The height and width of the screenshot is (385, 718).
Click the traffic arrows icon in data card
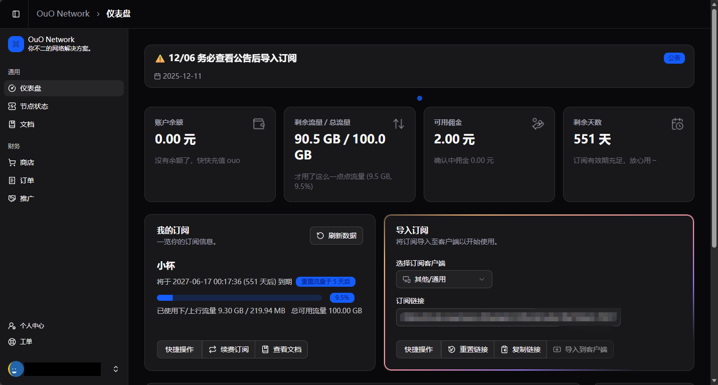(x=399, y=124)
